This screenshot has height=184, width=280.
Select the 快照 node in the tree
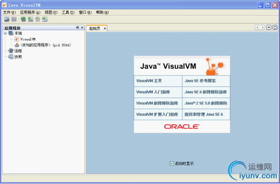(18, 57)
